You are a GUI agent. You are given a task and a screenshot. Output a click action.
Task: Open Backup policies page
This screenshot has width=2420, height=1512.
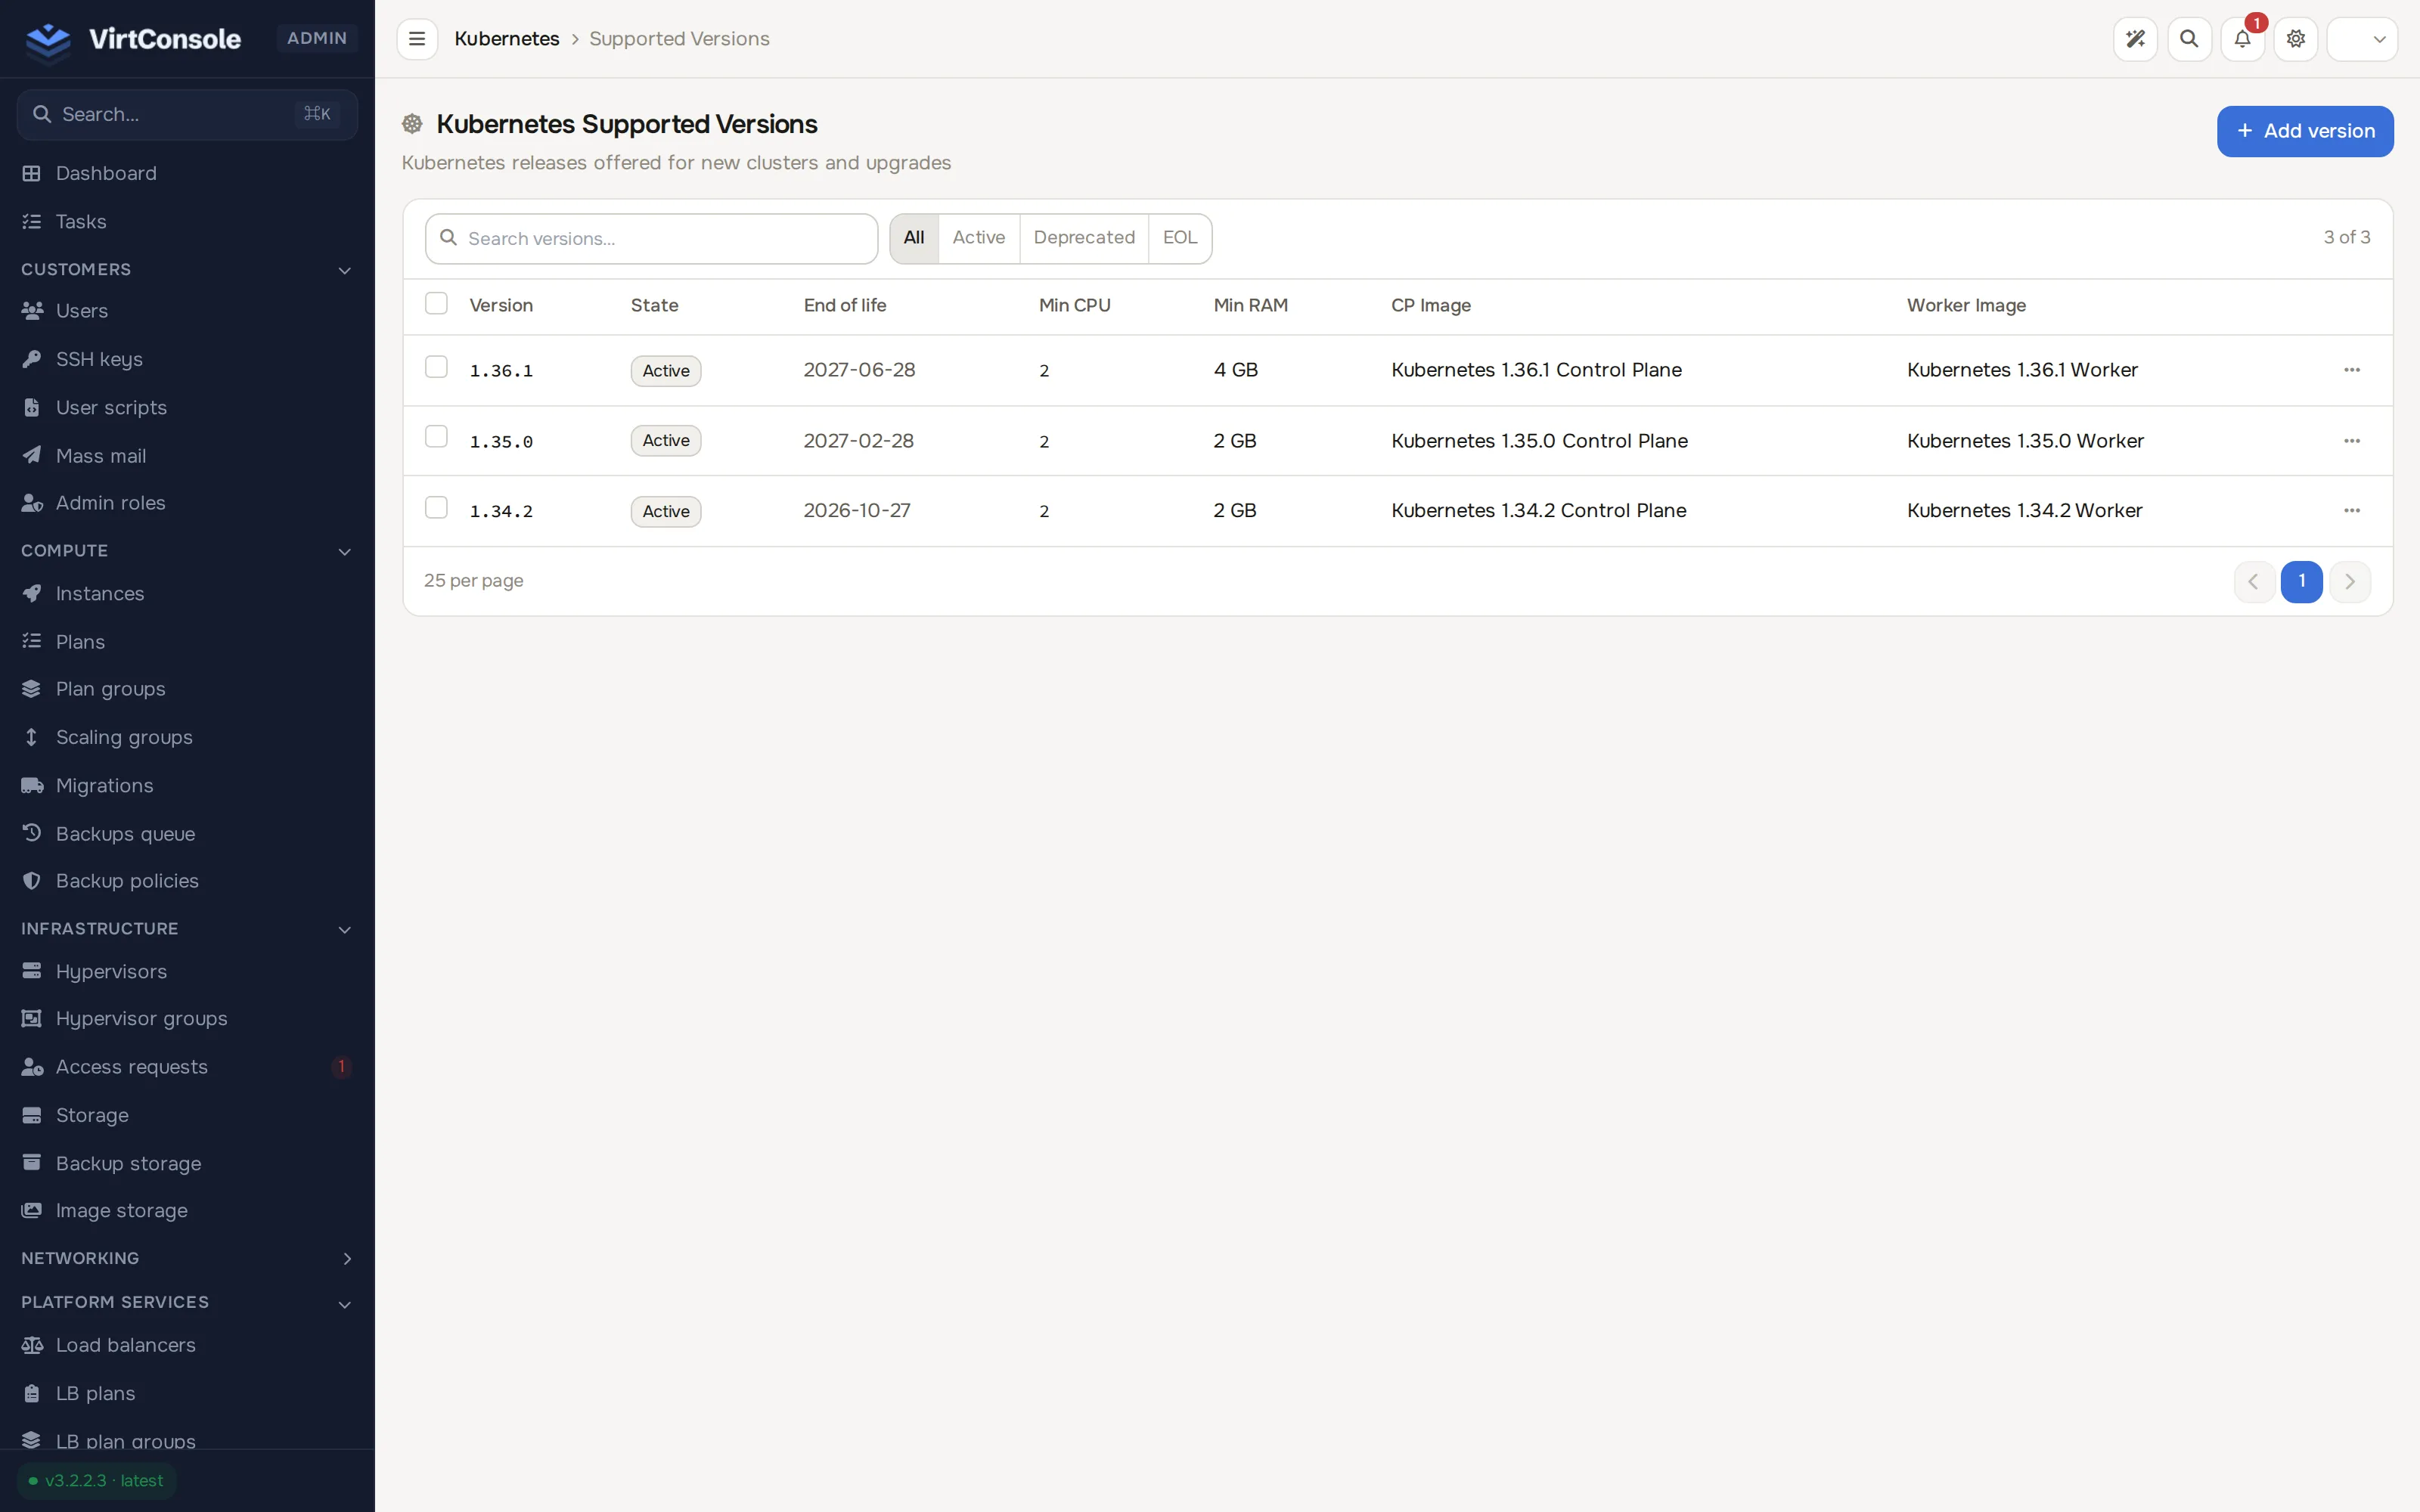(187, 881)
